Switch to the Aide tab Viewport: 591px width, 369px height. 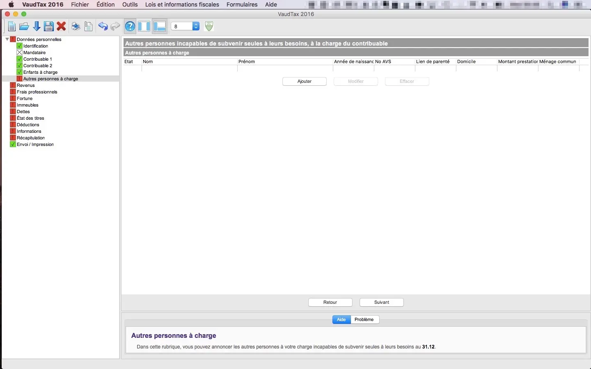(x=341, y=319)
